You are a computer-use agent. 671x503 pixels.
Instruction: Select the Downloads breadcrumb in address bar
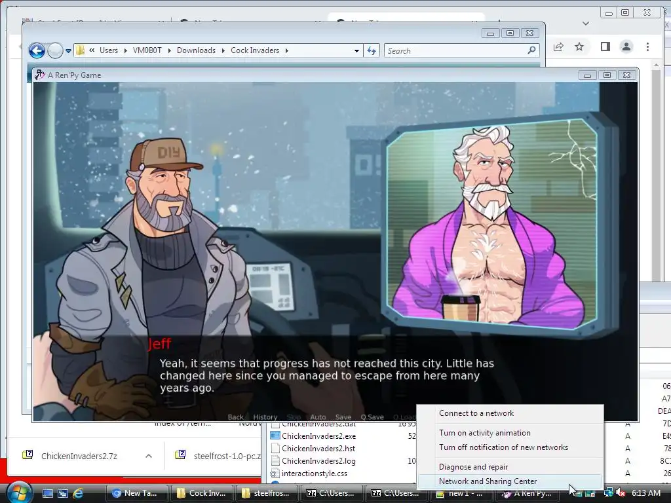pos(196,50)
